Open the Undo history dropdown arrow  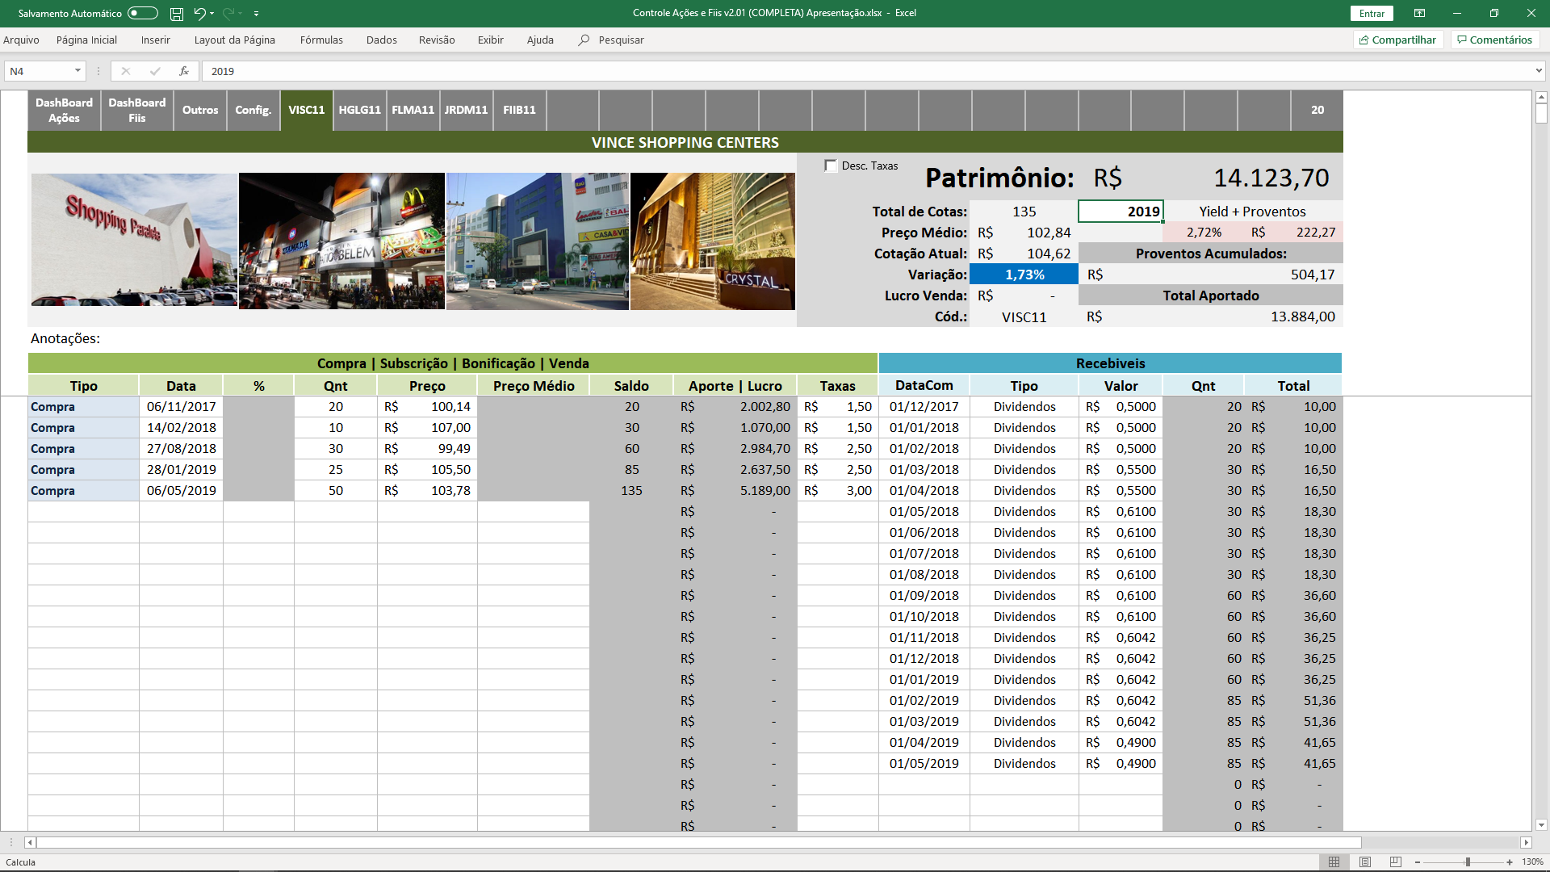212,14
